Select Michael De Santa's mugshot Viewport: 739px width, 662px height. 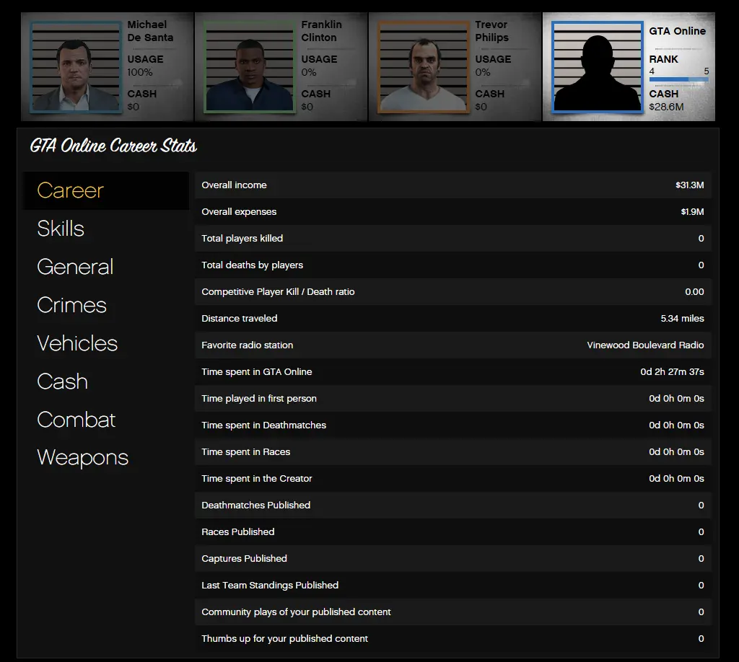(x=75, y=67)
